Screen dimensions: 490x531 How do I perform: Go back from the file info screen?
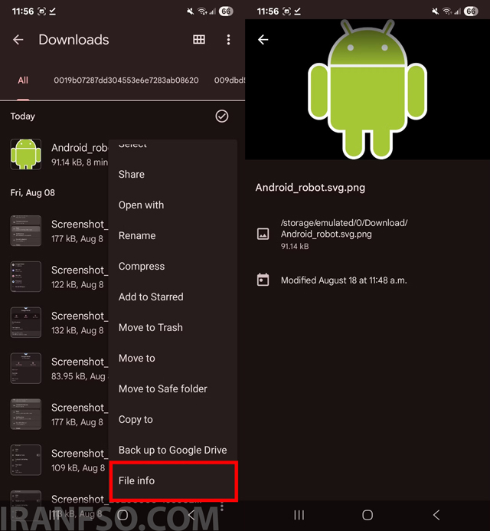pyautogui.click(x=263, y=40)
